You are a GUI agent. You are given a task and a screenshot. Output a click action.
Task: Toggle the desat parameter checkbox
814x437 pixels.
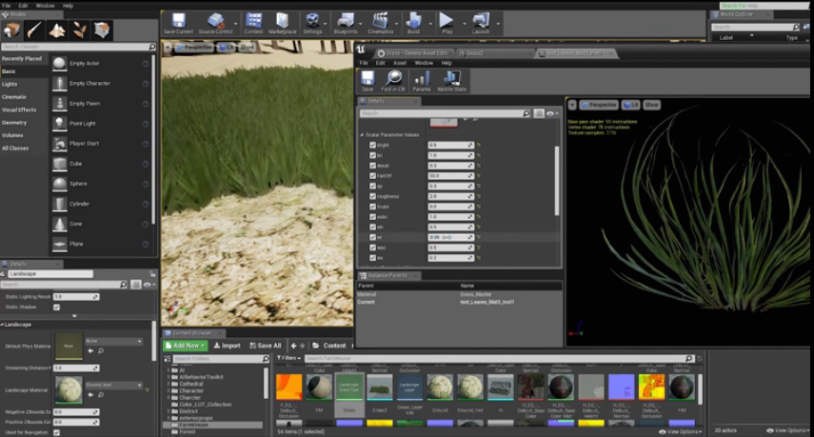point(372,166)
